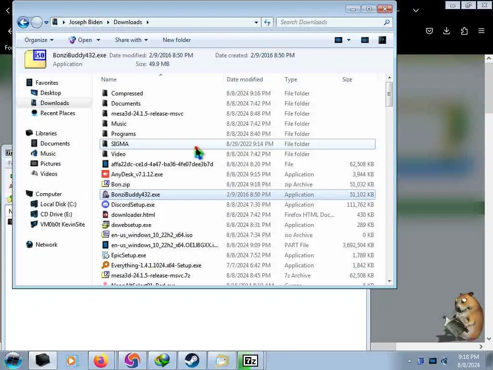Click the dxwebsetup.exe icon
Viewport: 493px width, 370px height.
105,225
